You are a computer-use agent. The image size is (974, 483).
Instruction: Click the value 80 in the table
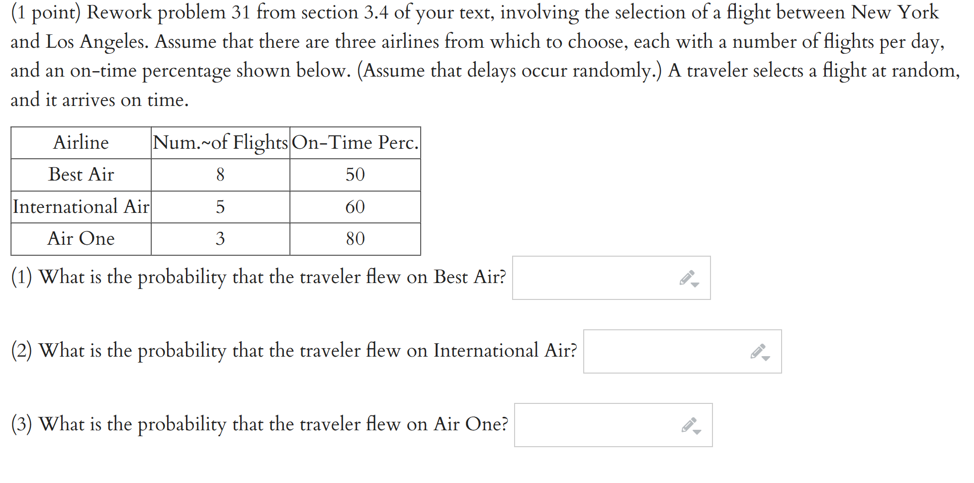tap(355, 239)
